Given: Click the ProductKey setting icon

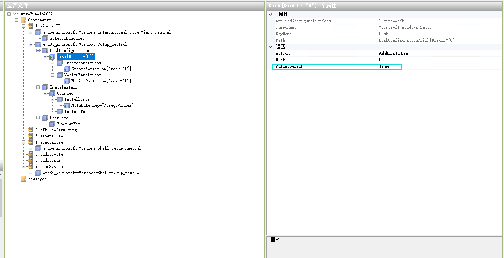Looking at the screenshot, I should click(52, 124).
